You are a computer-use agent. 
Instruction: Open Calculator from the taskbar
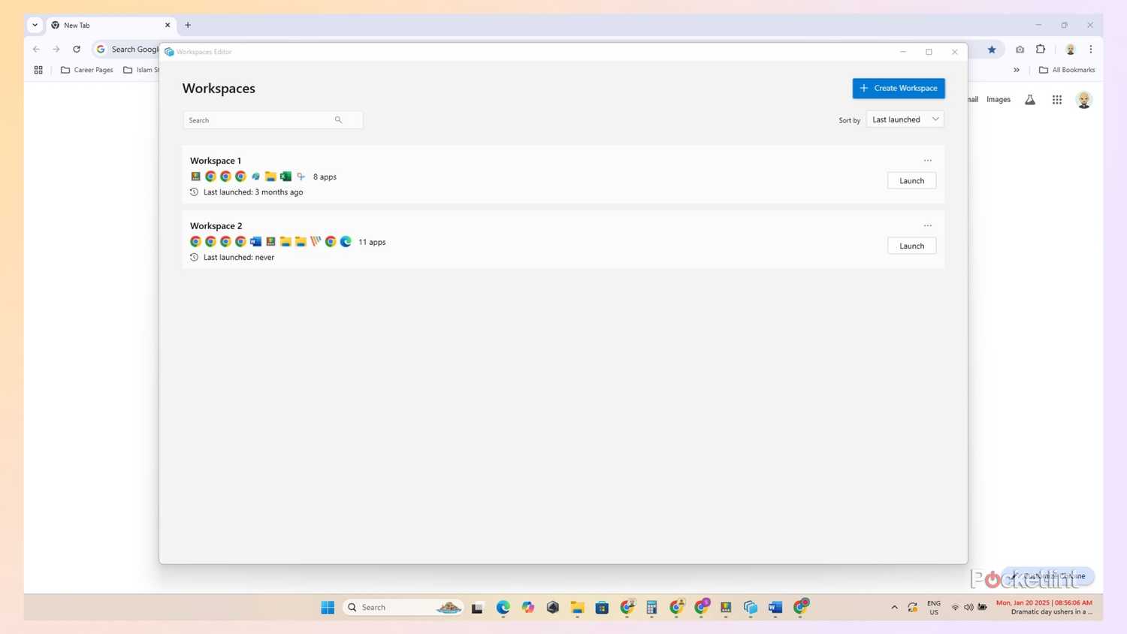click(x=651, y=608)
